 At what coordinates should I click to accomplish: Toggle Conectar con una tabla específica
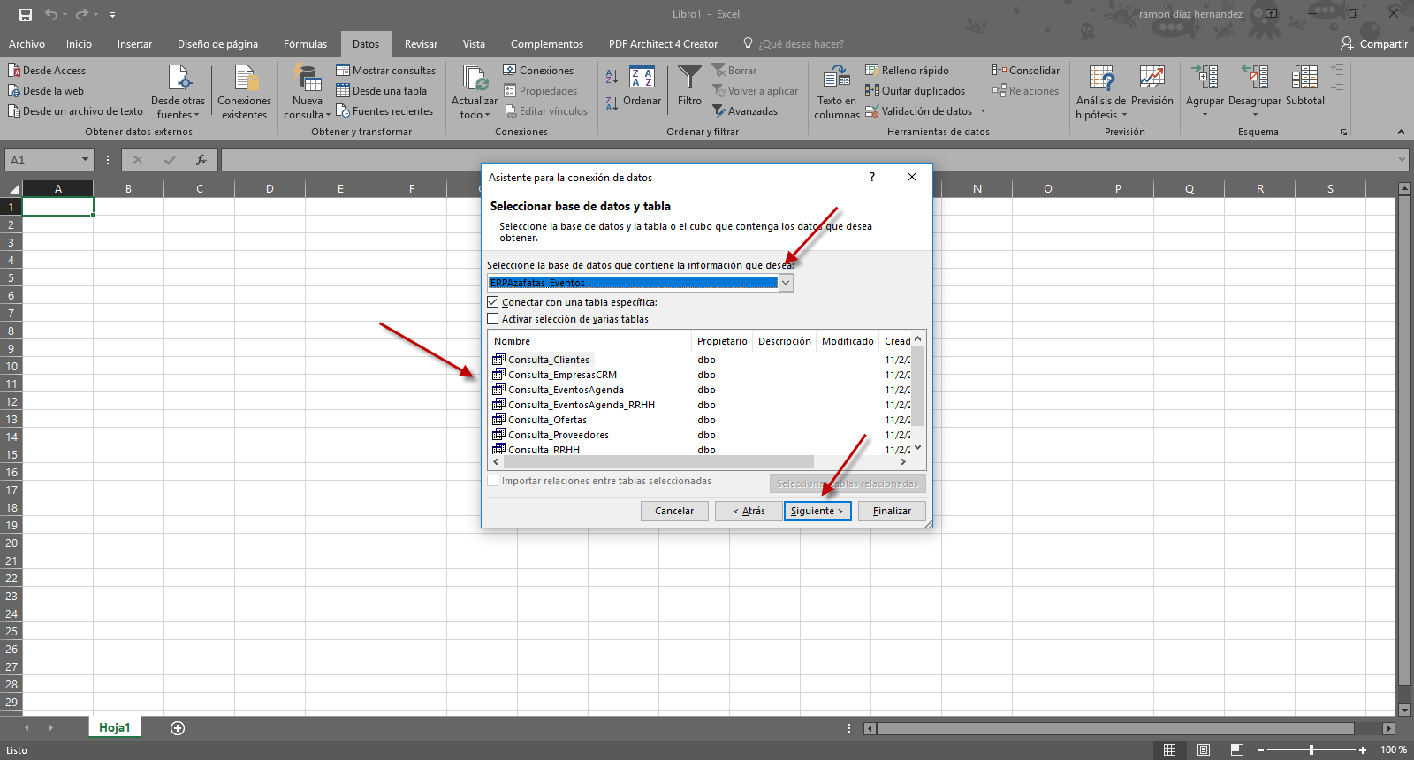[493, 302]
